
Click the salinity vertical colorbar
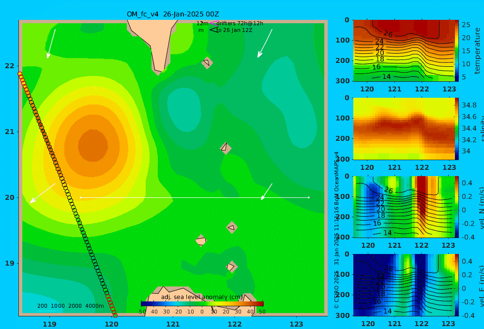[x=457, y=129]
